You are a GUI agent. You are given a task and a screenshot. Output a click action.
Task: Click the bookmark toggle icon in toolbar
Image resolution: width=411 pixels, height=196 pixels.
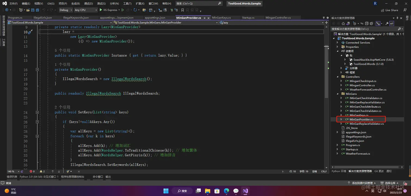click(182, 10)
